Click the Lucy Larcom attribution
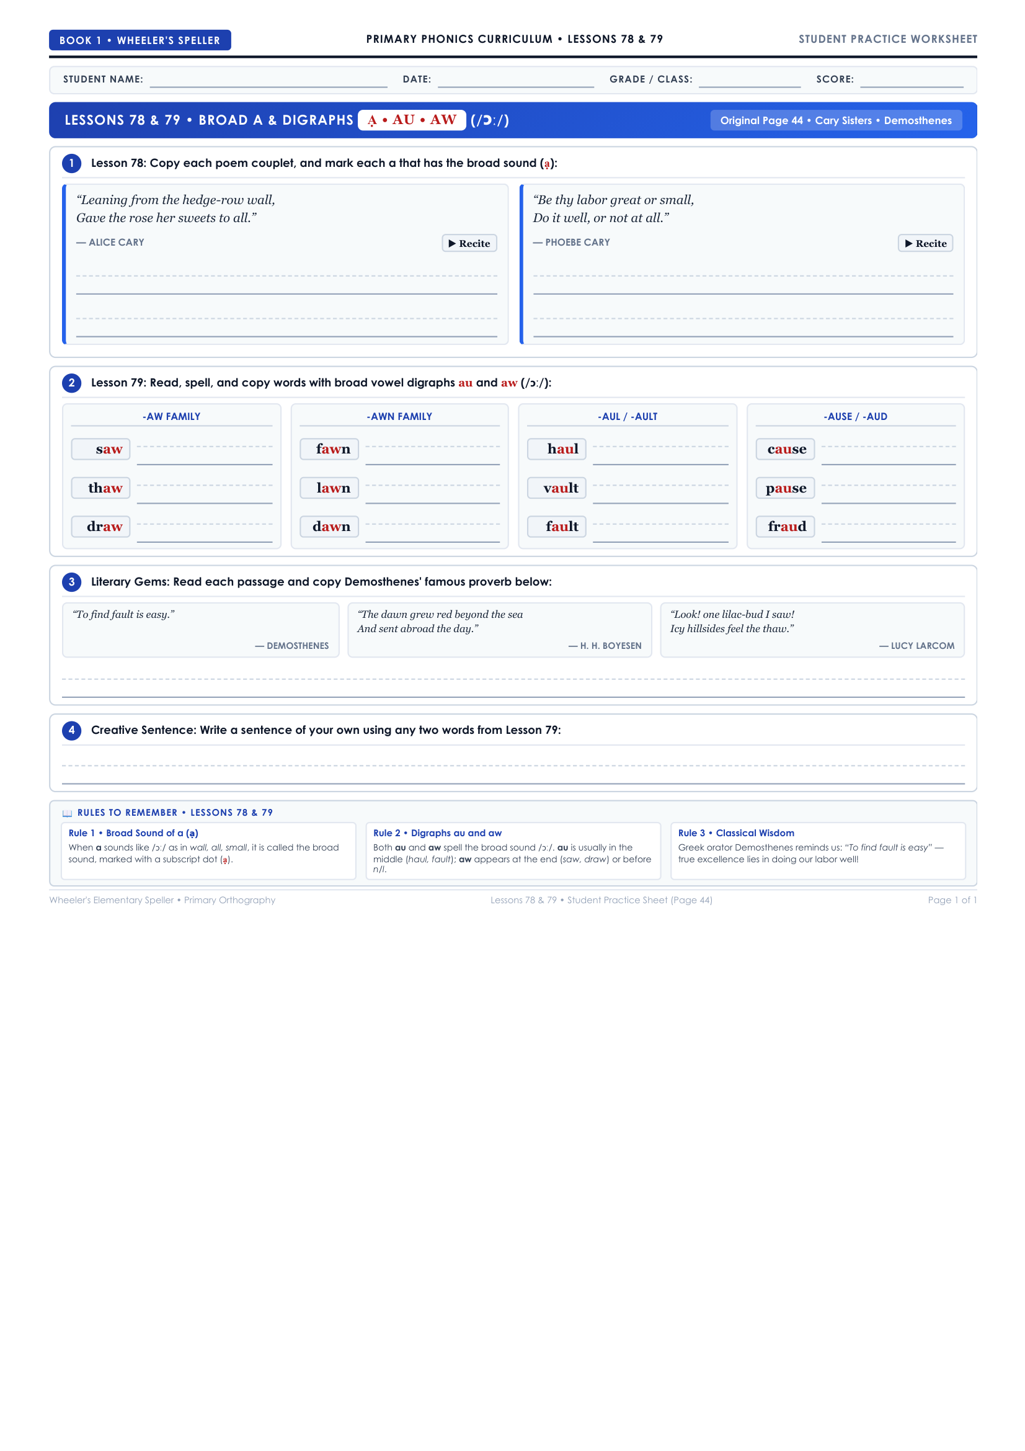This screenshot has width=1025, height=1451. click(917, 646)
